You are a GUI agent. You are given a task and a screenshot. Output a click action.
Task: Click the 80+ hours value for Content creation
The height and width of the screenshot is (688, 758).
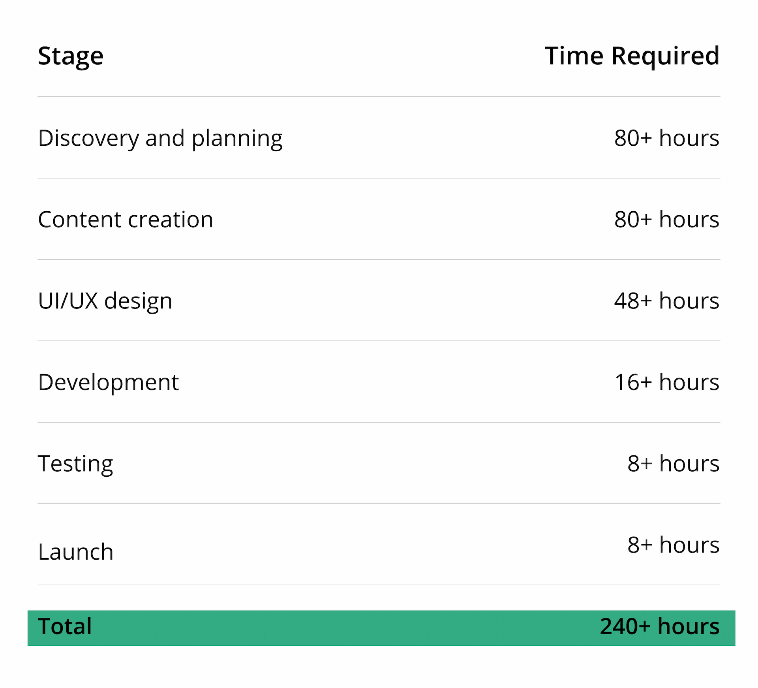[666, 220]
